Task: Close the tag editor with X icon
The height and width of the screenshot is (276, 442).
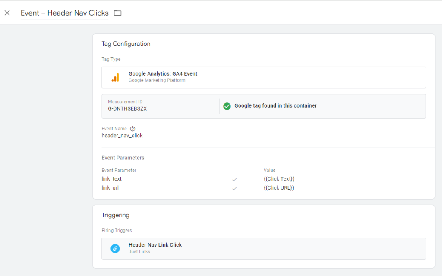Action: (x=7, y=13)
